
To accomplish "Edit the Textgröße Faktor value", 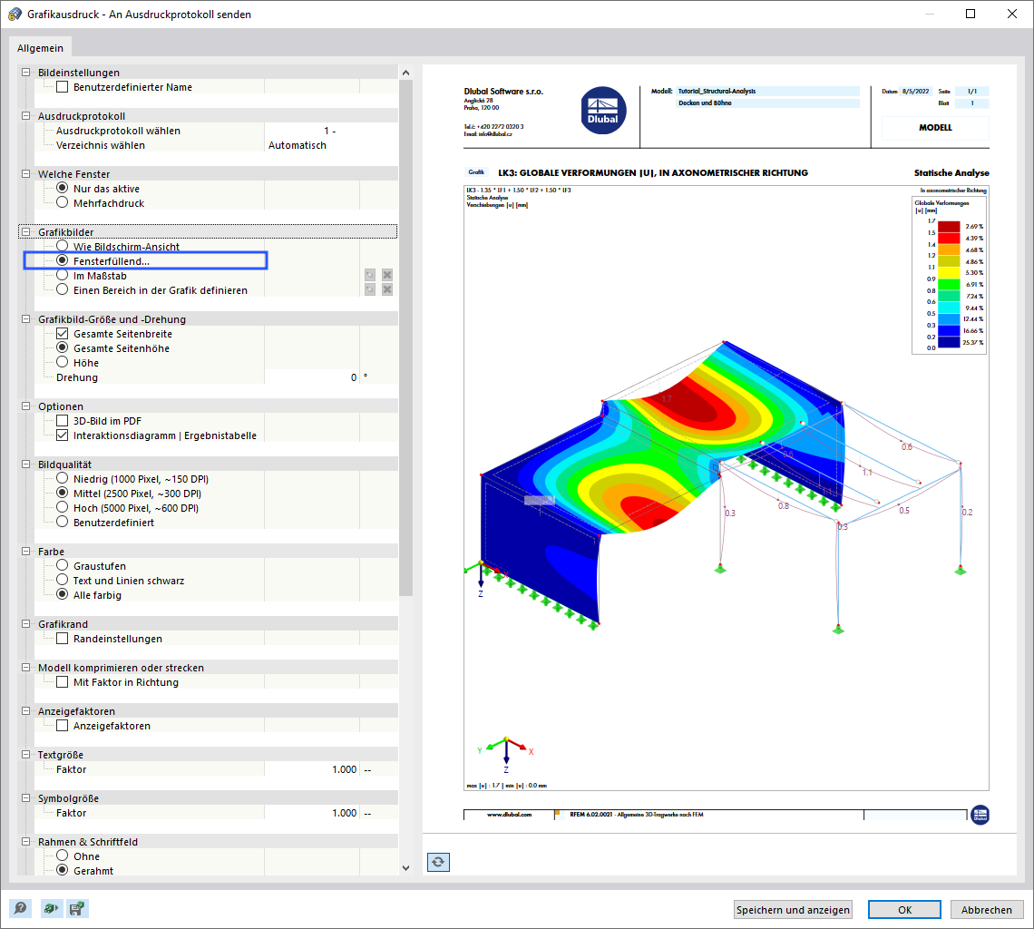I will 311,769.
